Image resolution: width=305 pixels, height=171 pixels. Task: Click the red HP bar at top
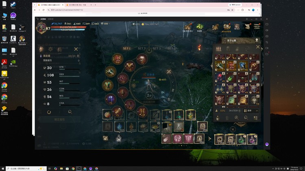[68, 27]
